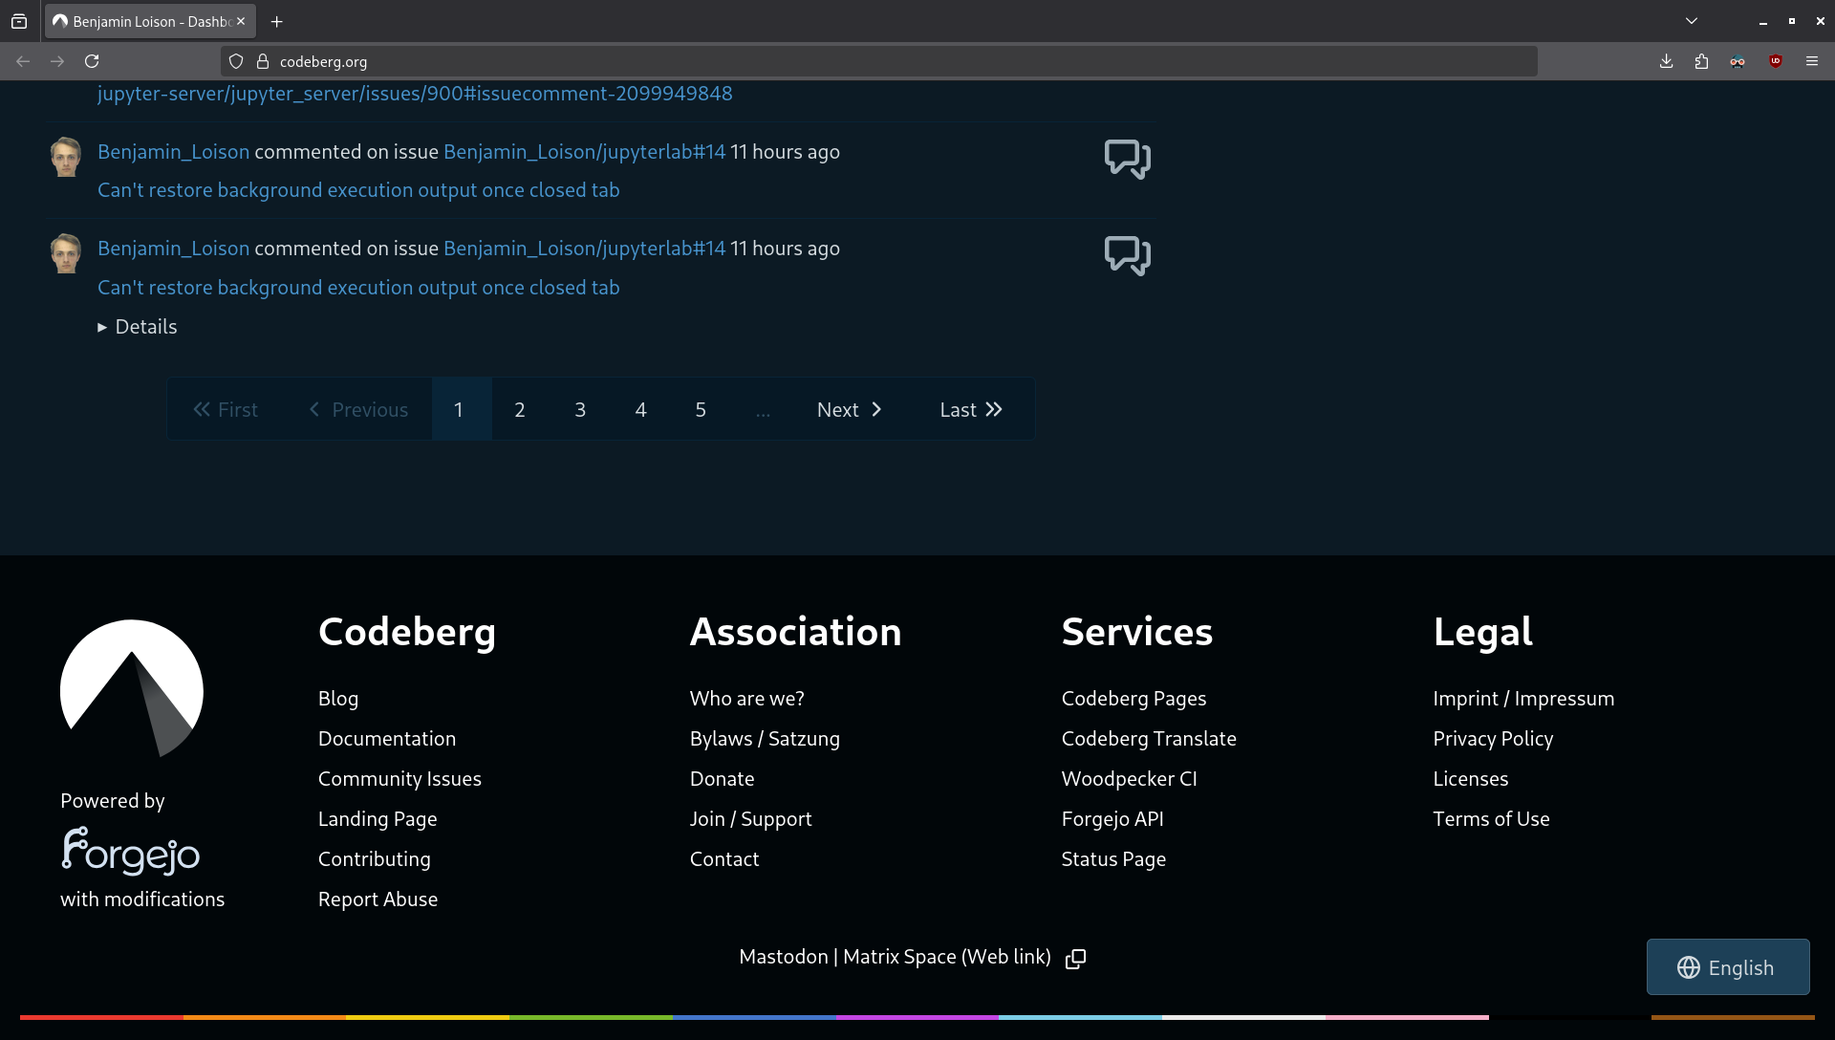
Task: Open the Firefox hamburger menu
Action: 1811,61
